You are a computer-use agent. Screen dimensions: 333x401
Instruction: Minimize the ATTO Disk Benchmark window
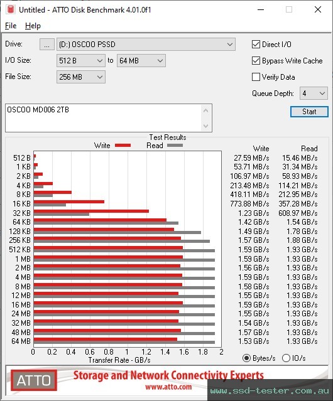click(x=261, y=9)
